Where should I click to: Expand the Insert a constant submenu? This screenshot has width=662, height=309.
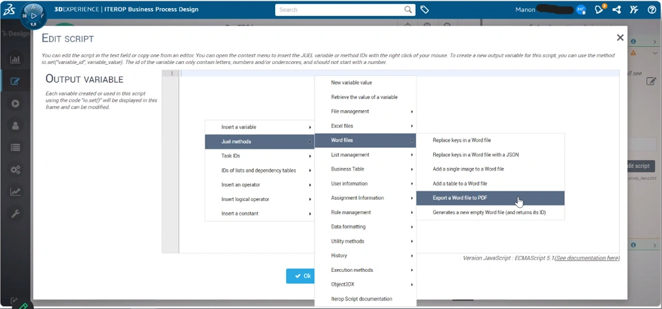(260, 213)
